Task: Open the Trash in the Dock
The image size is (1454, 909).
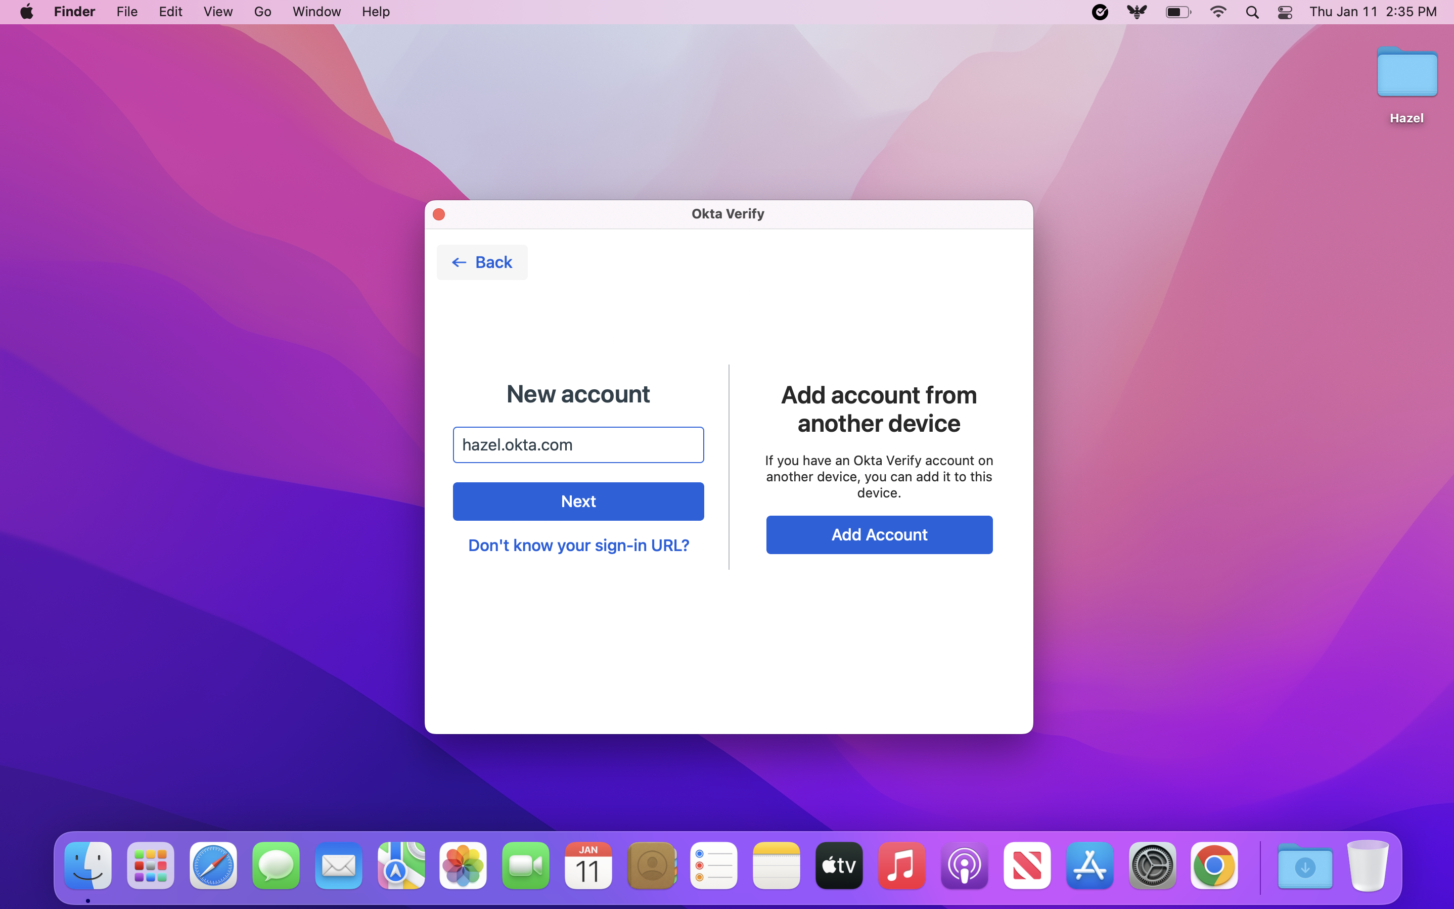Action: tap(1368, 865)
